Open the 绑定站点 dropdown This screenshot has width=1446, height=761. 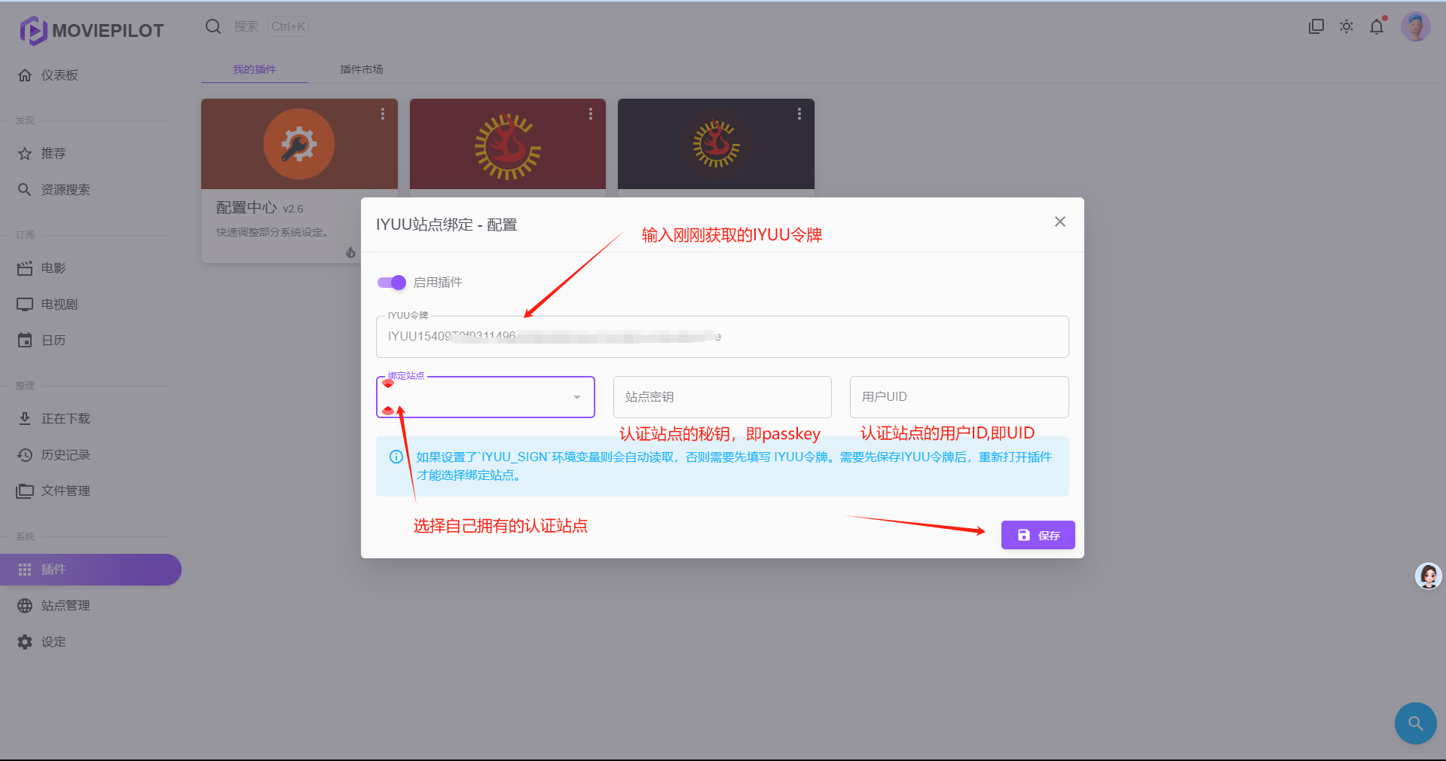[485, 397]
